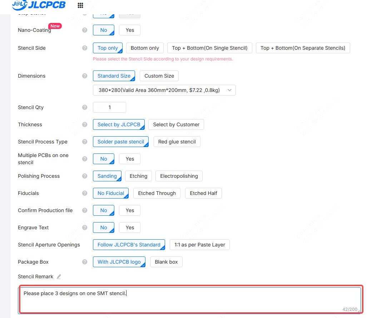
Task: Select the No Fiducial option
Action: tap(111, 193)
